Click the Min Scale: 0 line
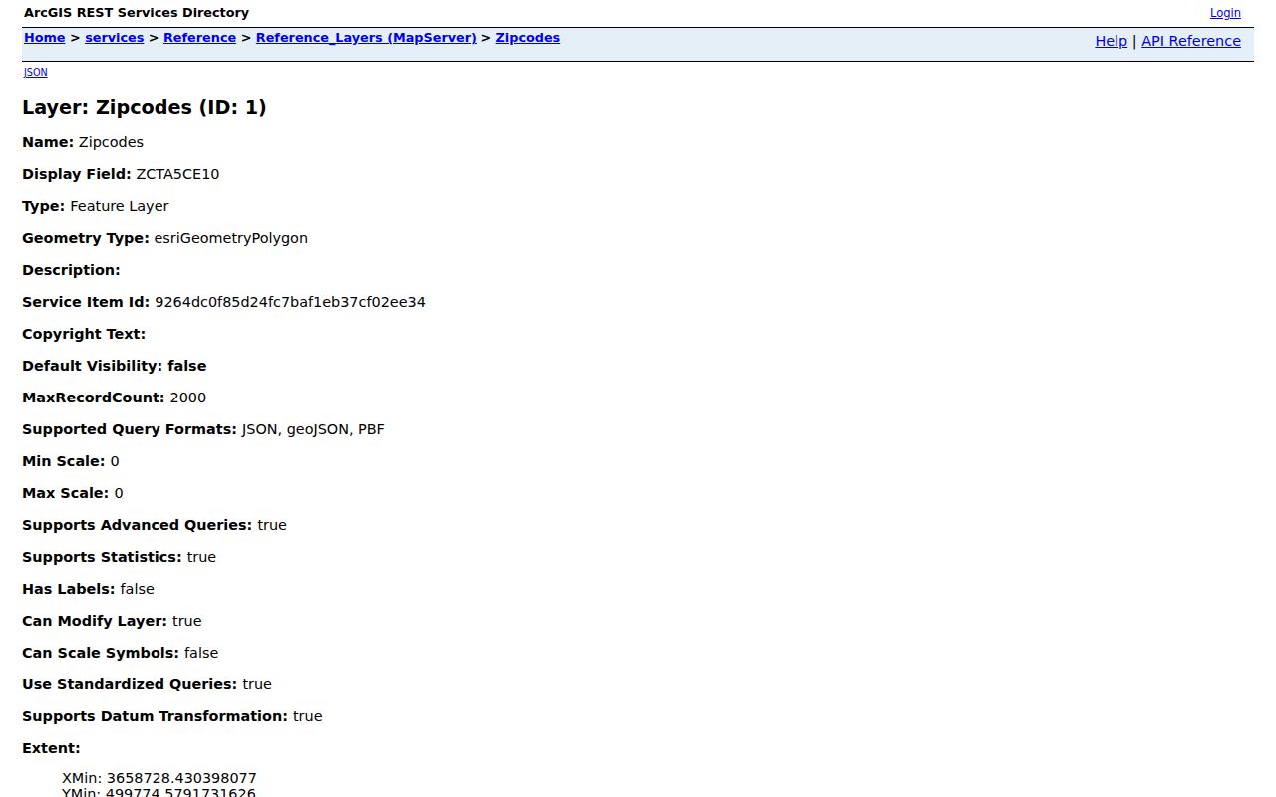 point(71,461)
